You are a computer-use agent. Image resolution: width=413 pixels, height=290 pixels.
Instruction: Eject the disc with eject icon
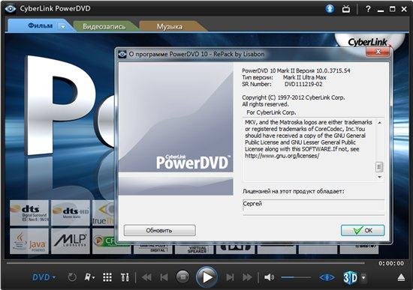coord(401,277)
